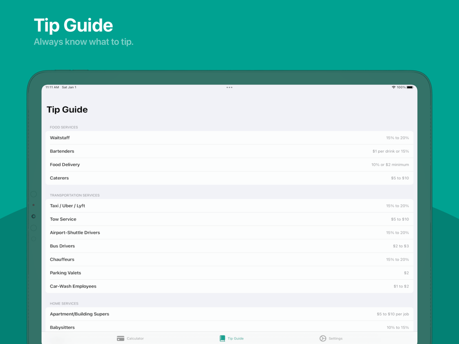Screen dimensions: 459x344
Task: Click the Chauffeurs 15% to 20% value
Action: tap(397, 260)
